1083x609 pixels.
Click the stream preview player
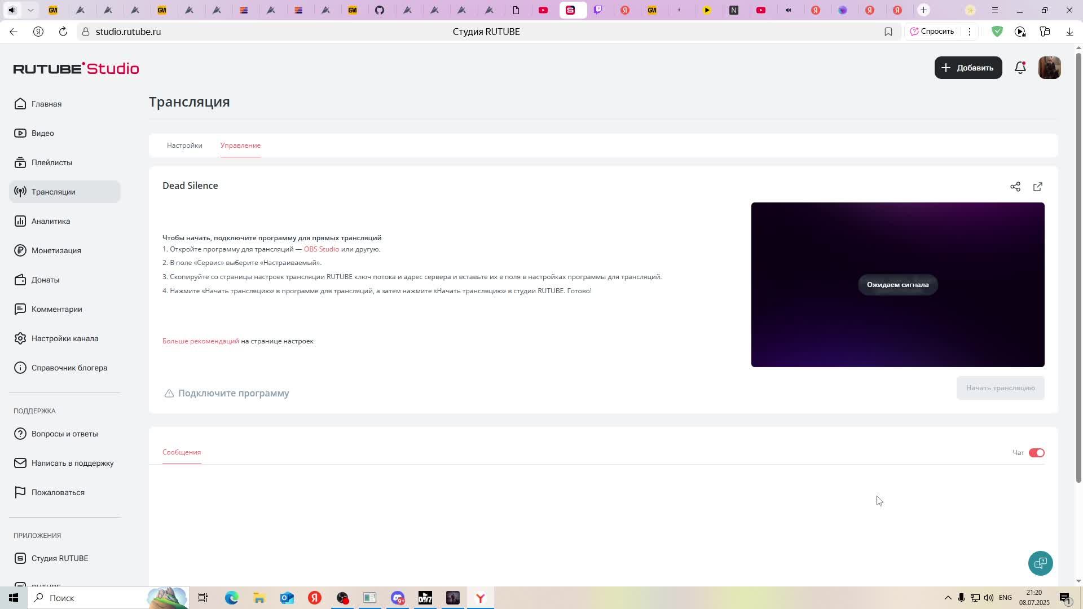[x=898, y=285]
